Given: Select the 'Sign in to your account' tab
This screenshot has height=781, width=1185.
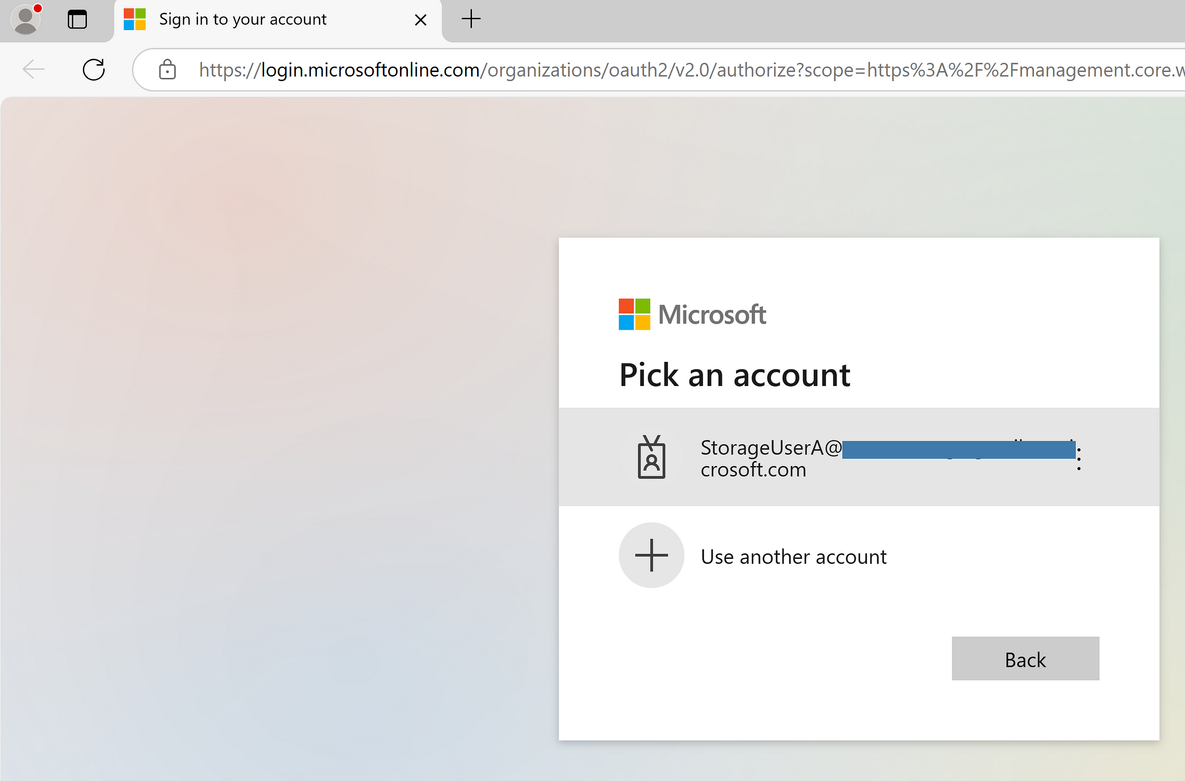Looking at the screenshot, I should (278, 20).
